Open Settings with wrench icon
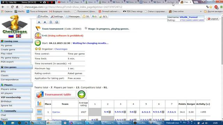This screenshot has width=223, height=125. [x=57, y=16]
